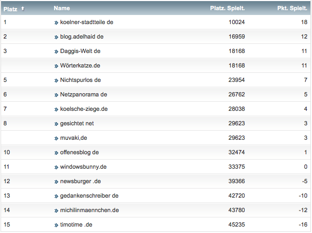The image size is (312, 233).
Task: Select the value 39366
Action: [x=237, y=181]
